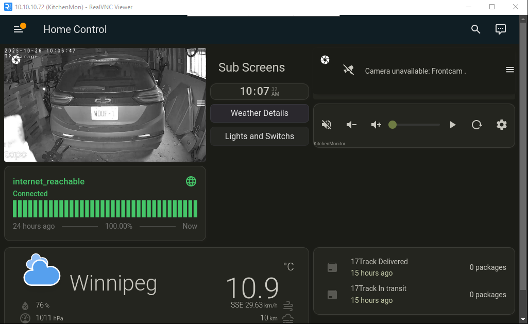Image resolution: width=528 pixels, height=324 pixels.
Task: Decrease volume with the minus speaker
Action: (351, 125)
